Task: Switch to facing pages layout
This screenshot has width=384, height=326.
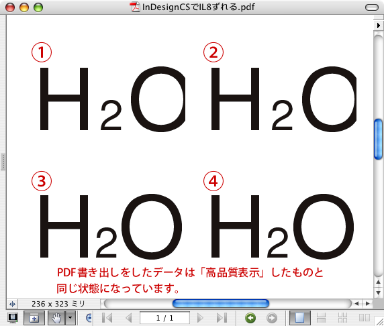Action: coord(365,318)
